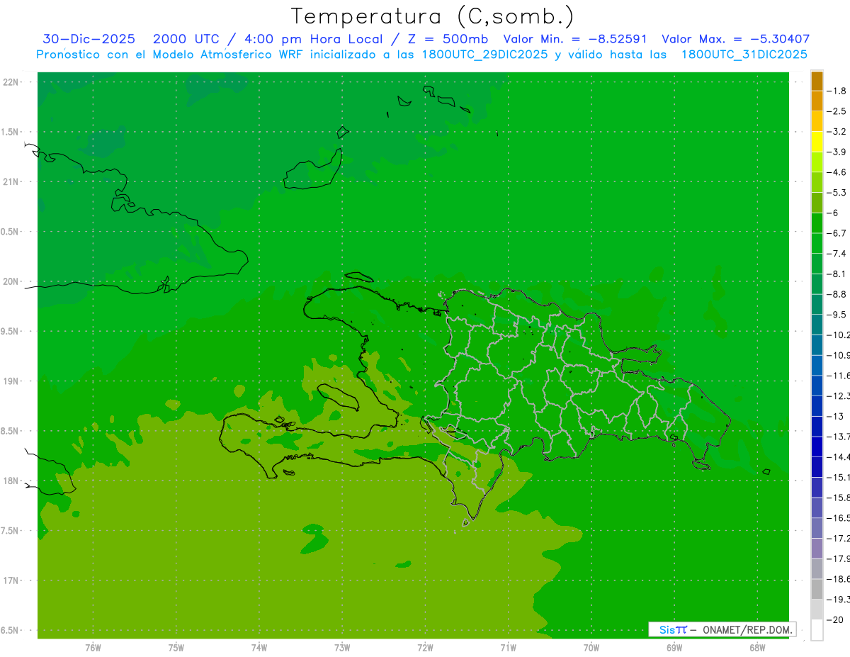Select the gray swatch between -18.6 and -19.3

coord(817,589)
